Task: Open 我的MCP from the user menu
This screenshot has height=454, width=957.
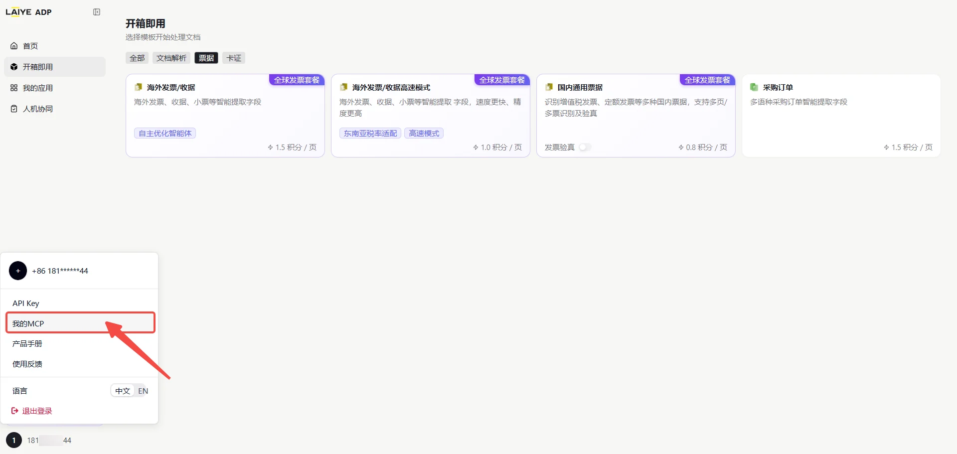Action: (80, 323)
